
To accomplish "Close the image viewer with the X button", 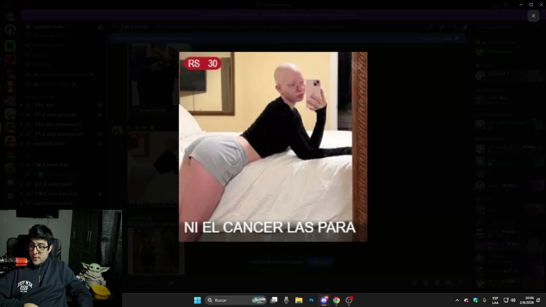I will click(533, 16).
